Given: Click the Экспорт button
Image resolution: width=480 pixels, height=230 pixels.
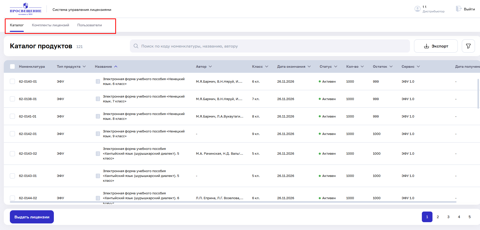Looking at the screenshot, I should point(436,46).
